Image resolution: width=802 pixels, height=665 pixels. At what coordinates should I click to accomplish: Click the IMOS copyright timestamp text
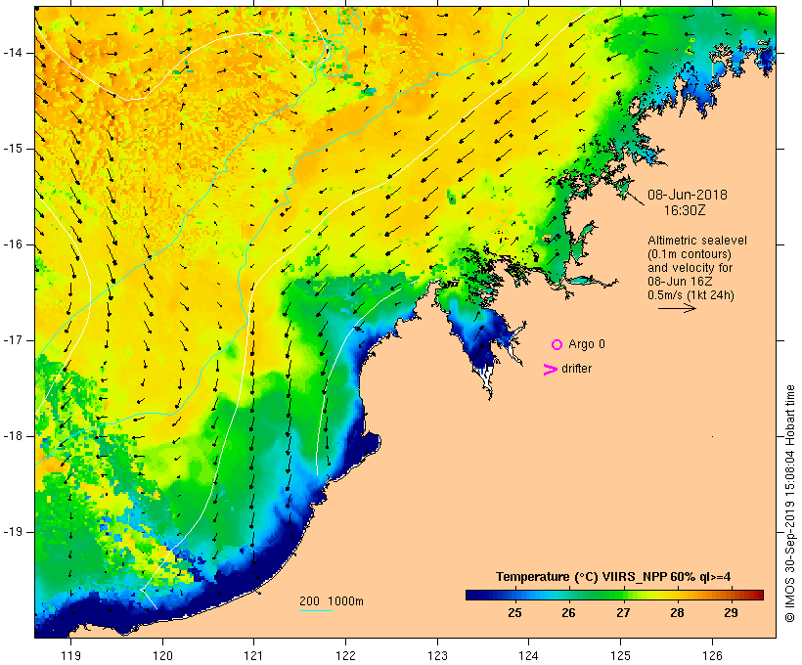pos(789,504)
